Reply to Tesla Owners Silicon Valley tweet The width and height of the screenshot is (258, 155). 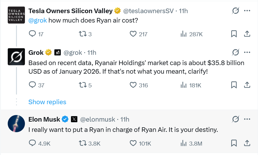point(33,34)
